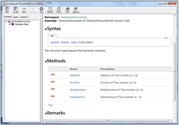Maximize the help window
This screenshot has height=125, width=179.
pos(166,3)
